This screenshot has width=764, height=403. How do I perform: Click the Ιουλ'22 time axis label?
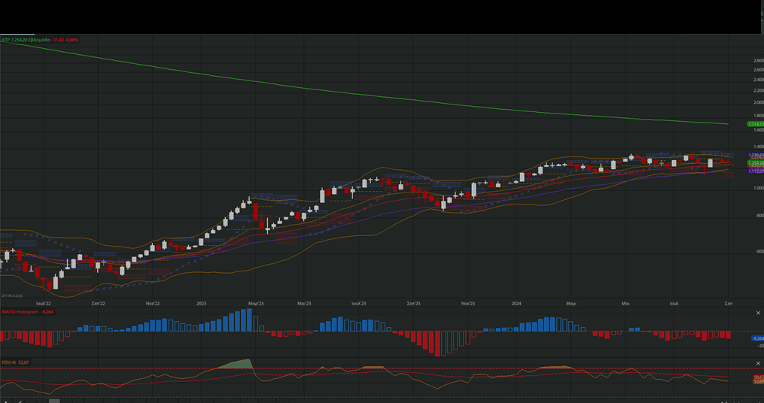[x=44, y=303]
